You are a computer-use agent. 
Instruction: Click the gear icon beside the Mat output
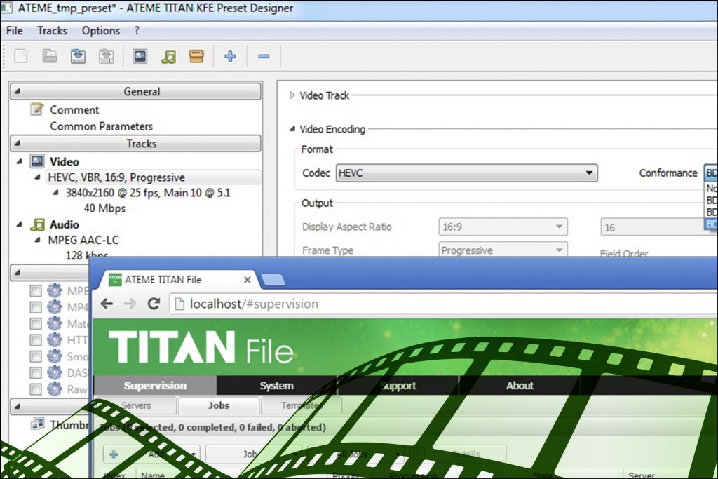click(x=54, y=323)
